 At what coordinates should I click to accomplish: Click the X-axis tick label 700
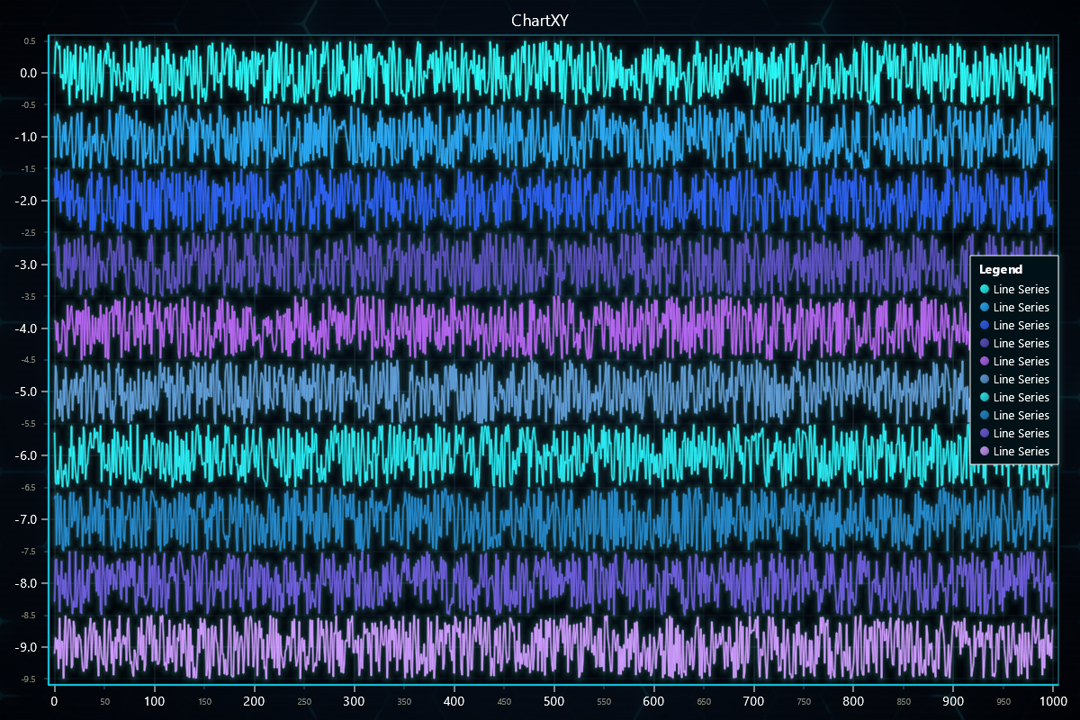(753, 700)
